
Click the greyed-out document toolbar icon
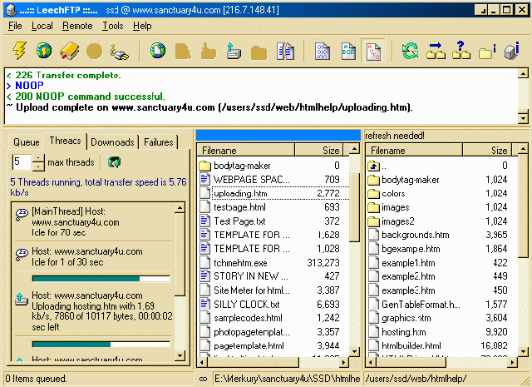(183, 52)
